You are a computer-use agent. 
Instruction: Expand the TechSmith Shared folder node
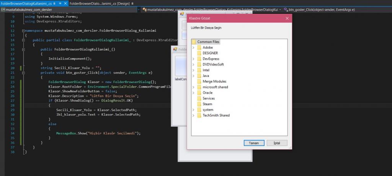pyautogui.click(x=193, y=116)
